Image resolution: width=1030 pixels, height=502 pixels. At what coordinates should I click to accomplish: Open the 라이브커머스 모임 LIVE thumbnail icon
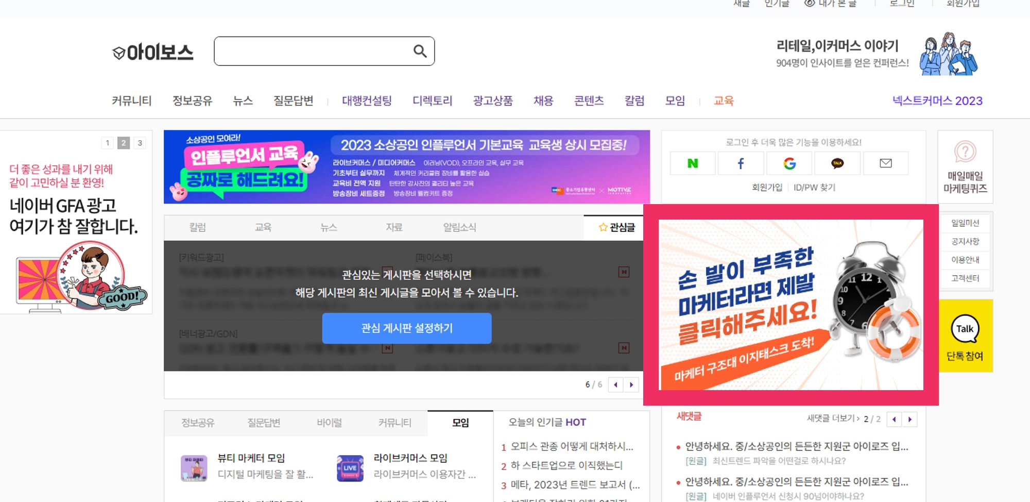[x=350, y=468]
